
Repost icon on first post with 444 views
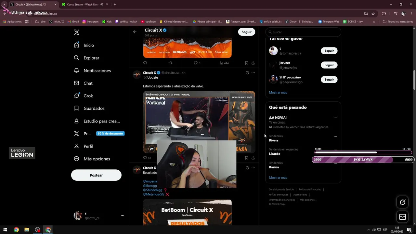(x=170, y=63)
